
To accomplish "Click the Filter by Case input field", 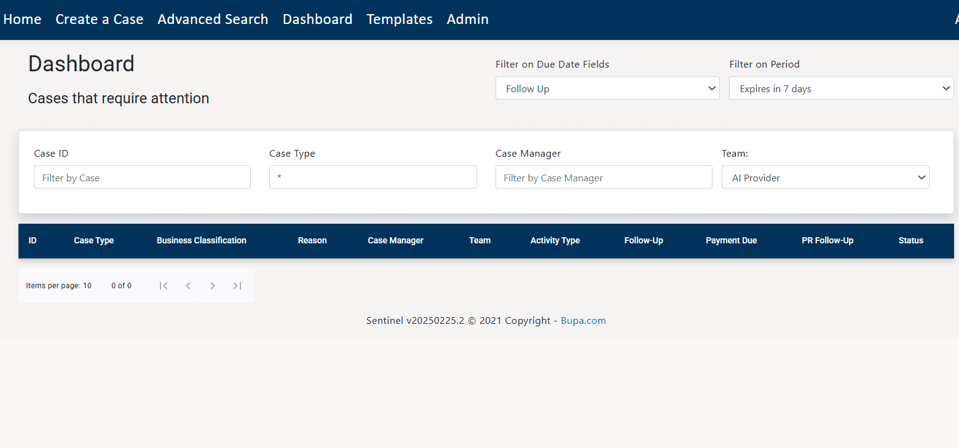I will click(142, 176).
